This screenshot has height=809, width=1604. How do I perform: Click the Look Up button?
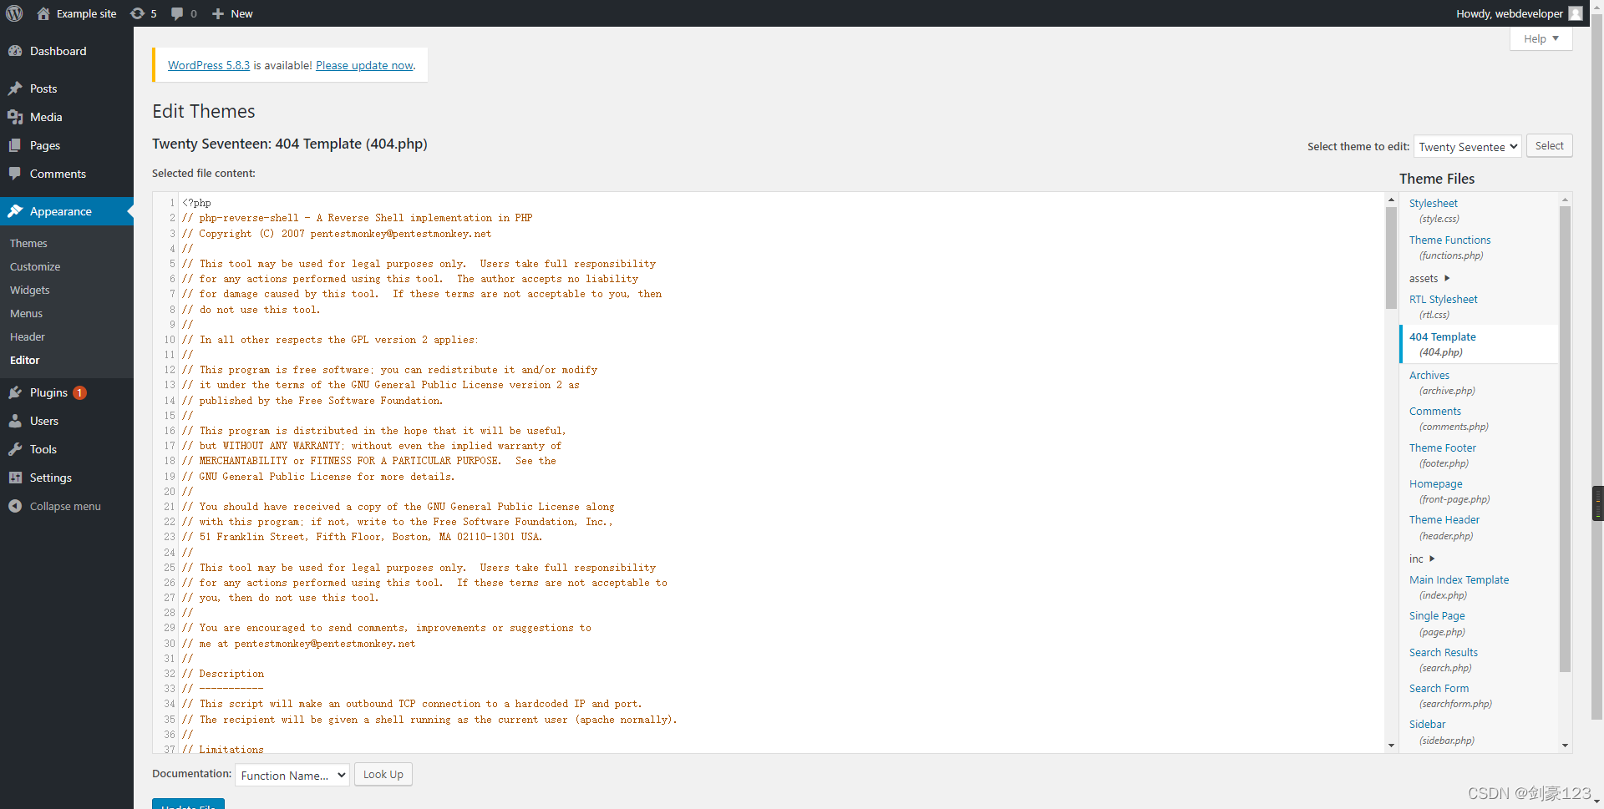pos(383,774)
